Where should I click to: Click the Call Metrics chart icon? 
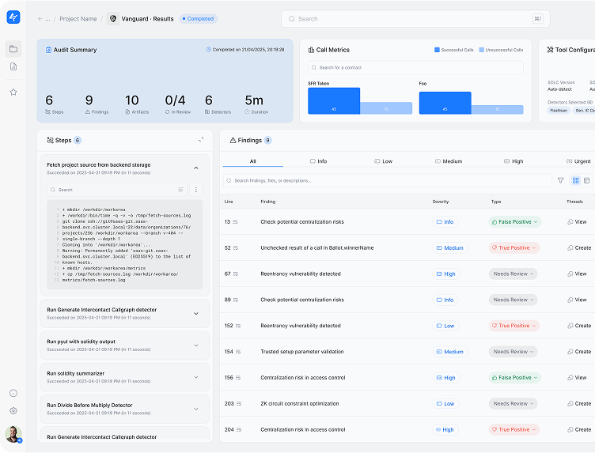click(x=311, y=50)
